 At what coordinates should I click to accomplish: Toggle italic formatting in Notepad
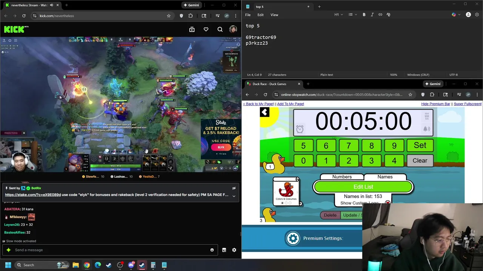[x=372, y=15]
